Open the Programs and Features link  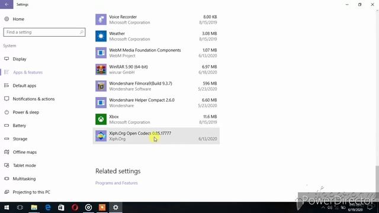[x=117, y=183]
